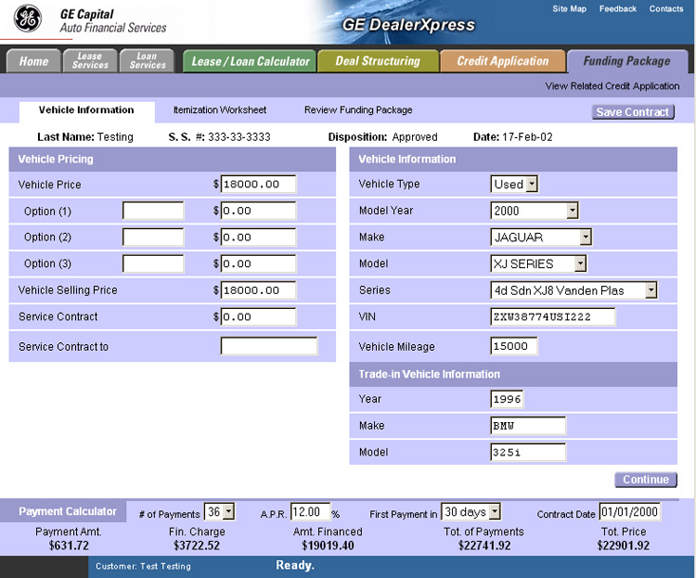
Task: Click the Option (2) amount field
Action: 258,237
